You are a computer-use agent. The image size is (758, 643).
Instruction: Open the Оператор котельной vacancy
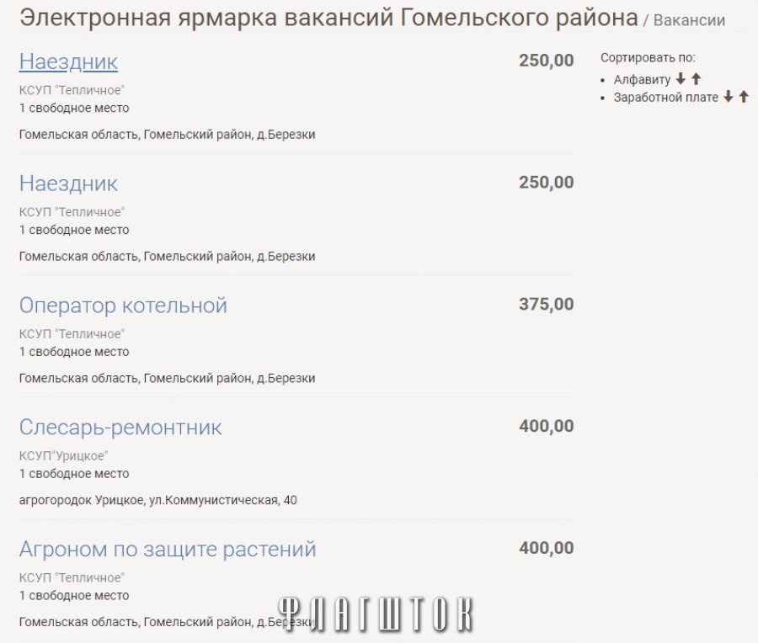[123, 305]
